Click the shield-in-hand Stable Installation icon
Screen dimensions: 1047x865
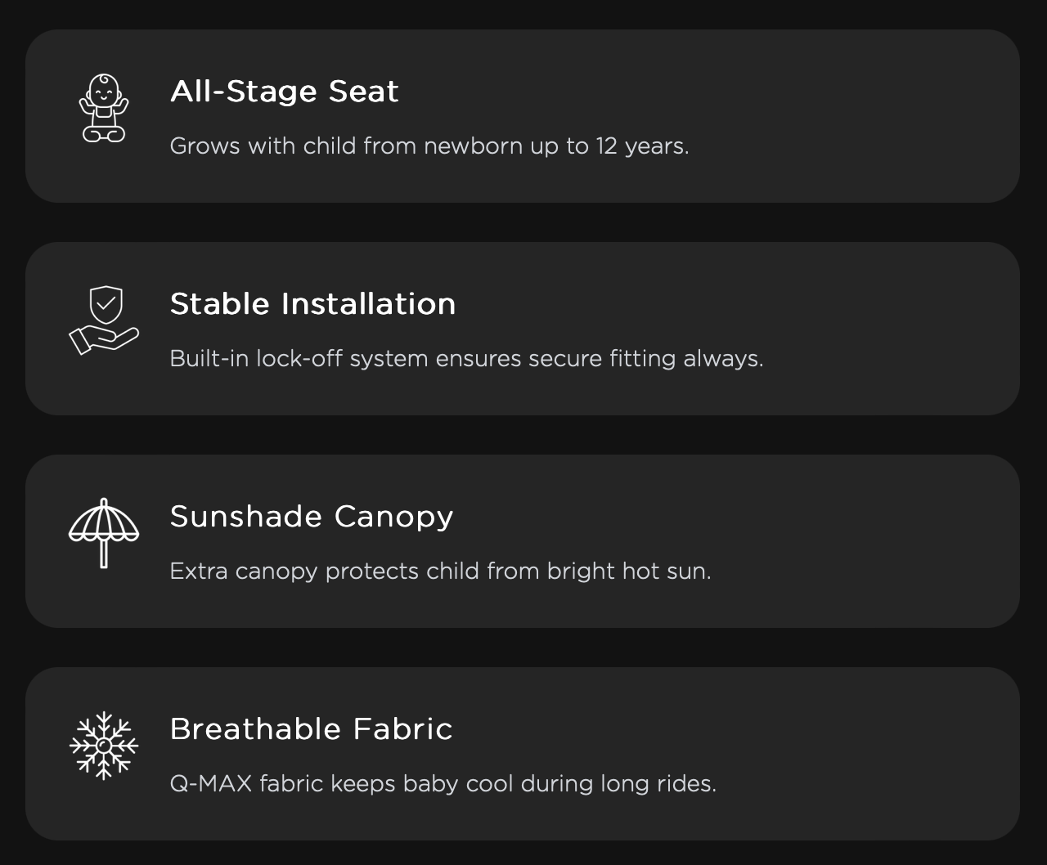click(x=104, y=320)
